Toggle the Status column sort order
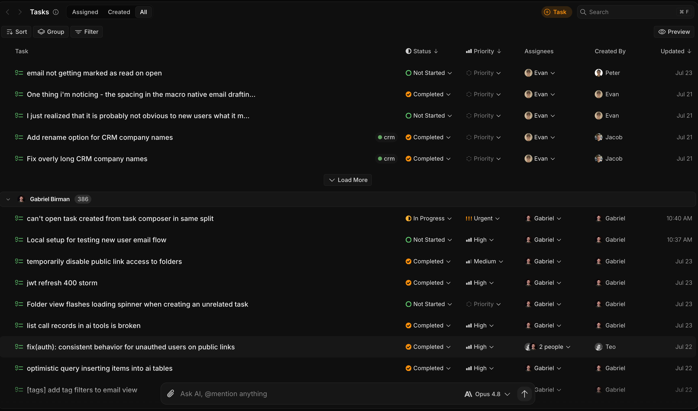Image resolution: width=698 pixels, height=411 pixels. (422, 51)
